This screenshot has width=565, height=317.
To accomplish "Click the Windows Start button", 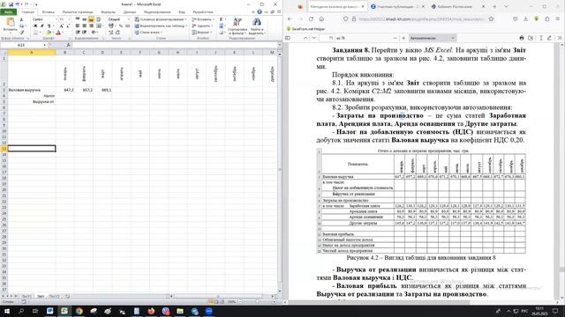I will pyautogui.click(x=6, y=311).
